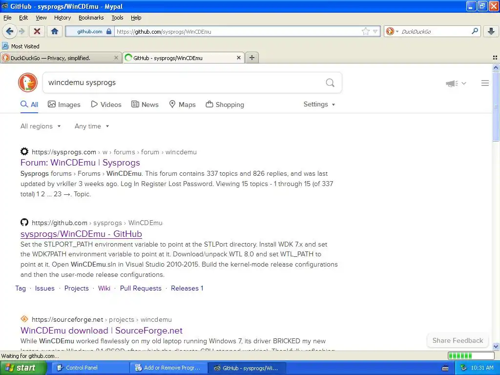
Task: Open the Issues sublink
Action: pyautogui.click(x=44, y=288)
